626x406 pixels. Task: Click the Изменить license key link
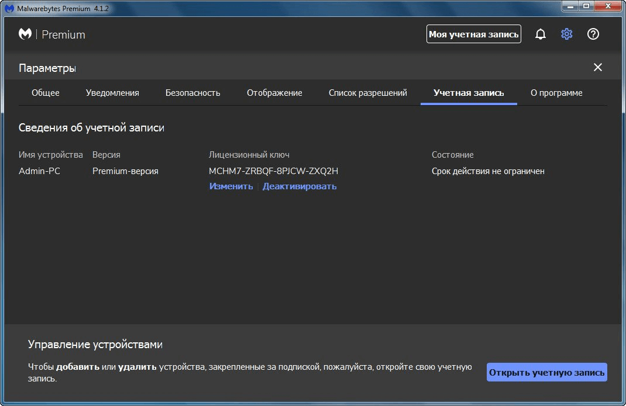[231, 186]
